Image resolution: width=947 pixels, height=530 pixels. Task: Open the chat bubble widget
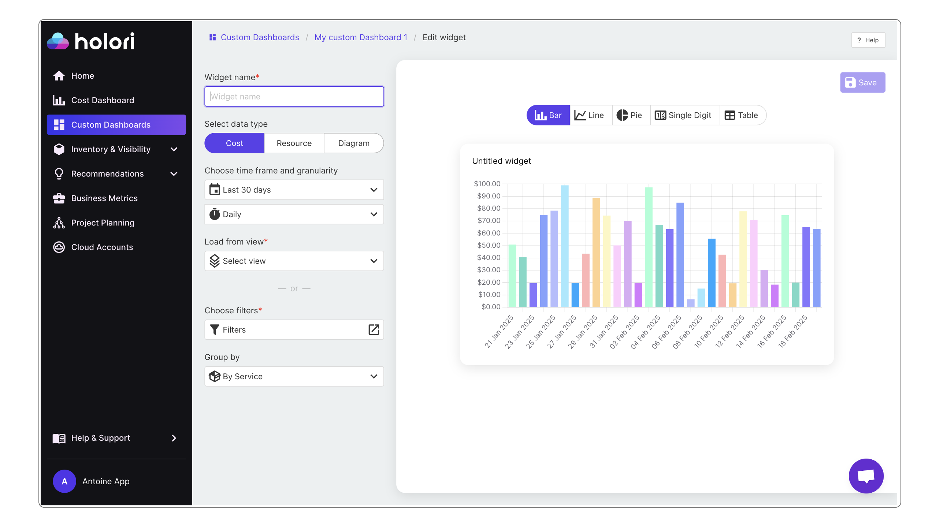click(x=866, y=476)
